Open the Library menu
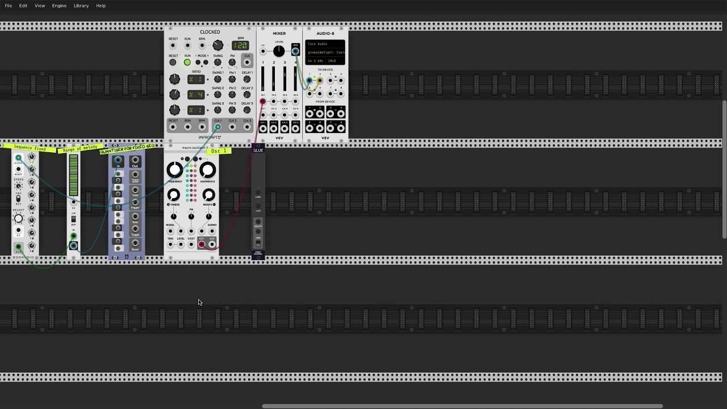The height and width of the screenshot is (409, 727). [x=81, y=6]
